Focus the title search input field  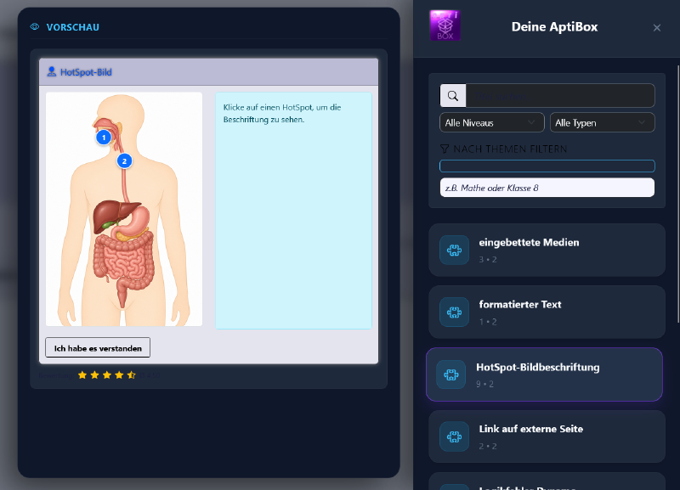point(560,96)
